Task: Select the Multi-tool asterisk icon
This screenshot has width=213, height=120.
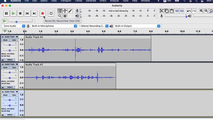Action: (65, 16)
